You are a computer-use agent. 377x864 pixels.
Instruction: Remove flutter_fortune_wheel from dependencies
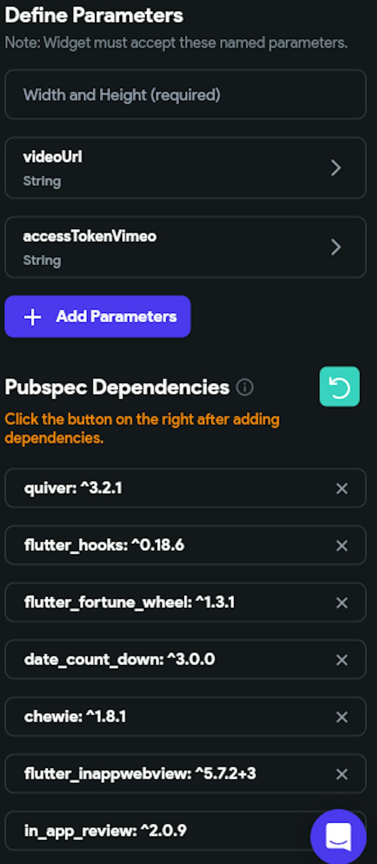(x=342, y=603)
